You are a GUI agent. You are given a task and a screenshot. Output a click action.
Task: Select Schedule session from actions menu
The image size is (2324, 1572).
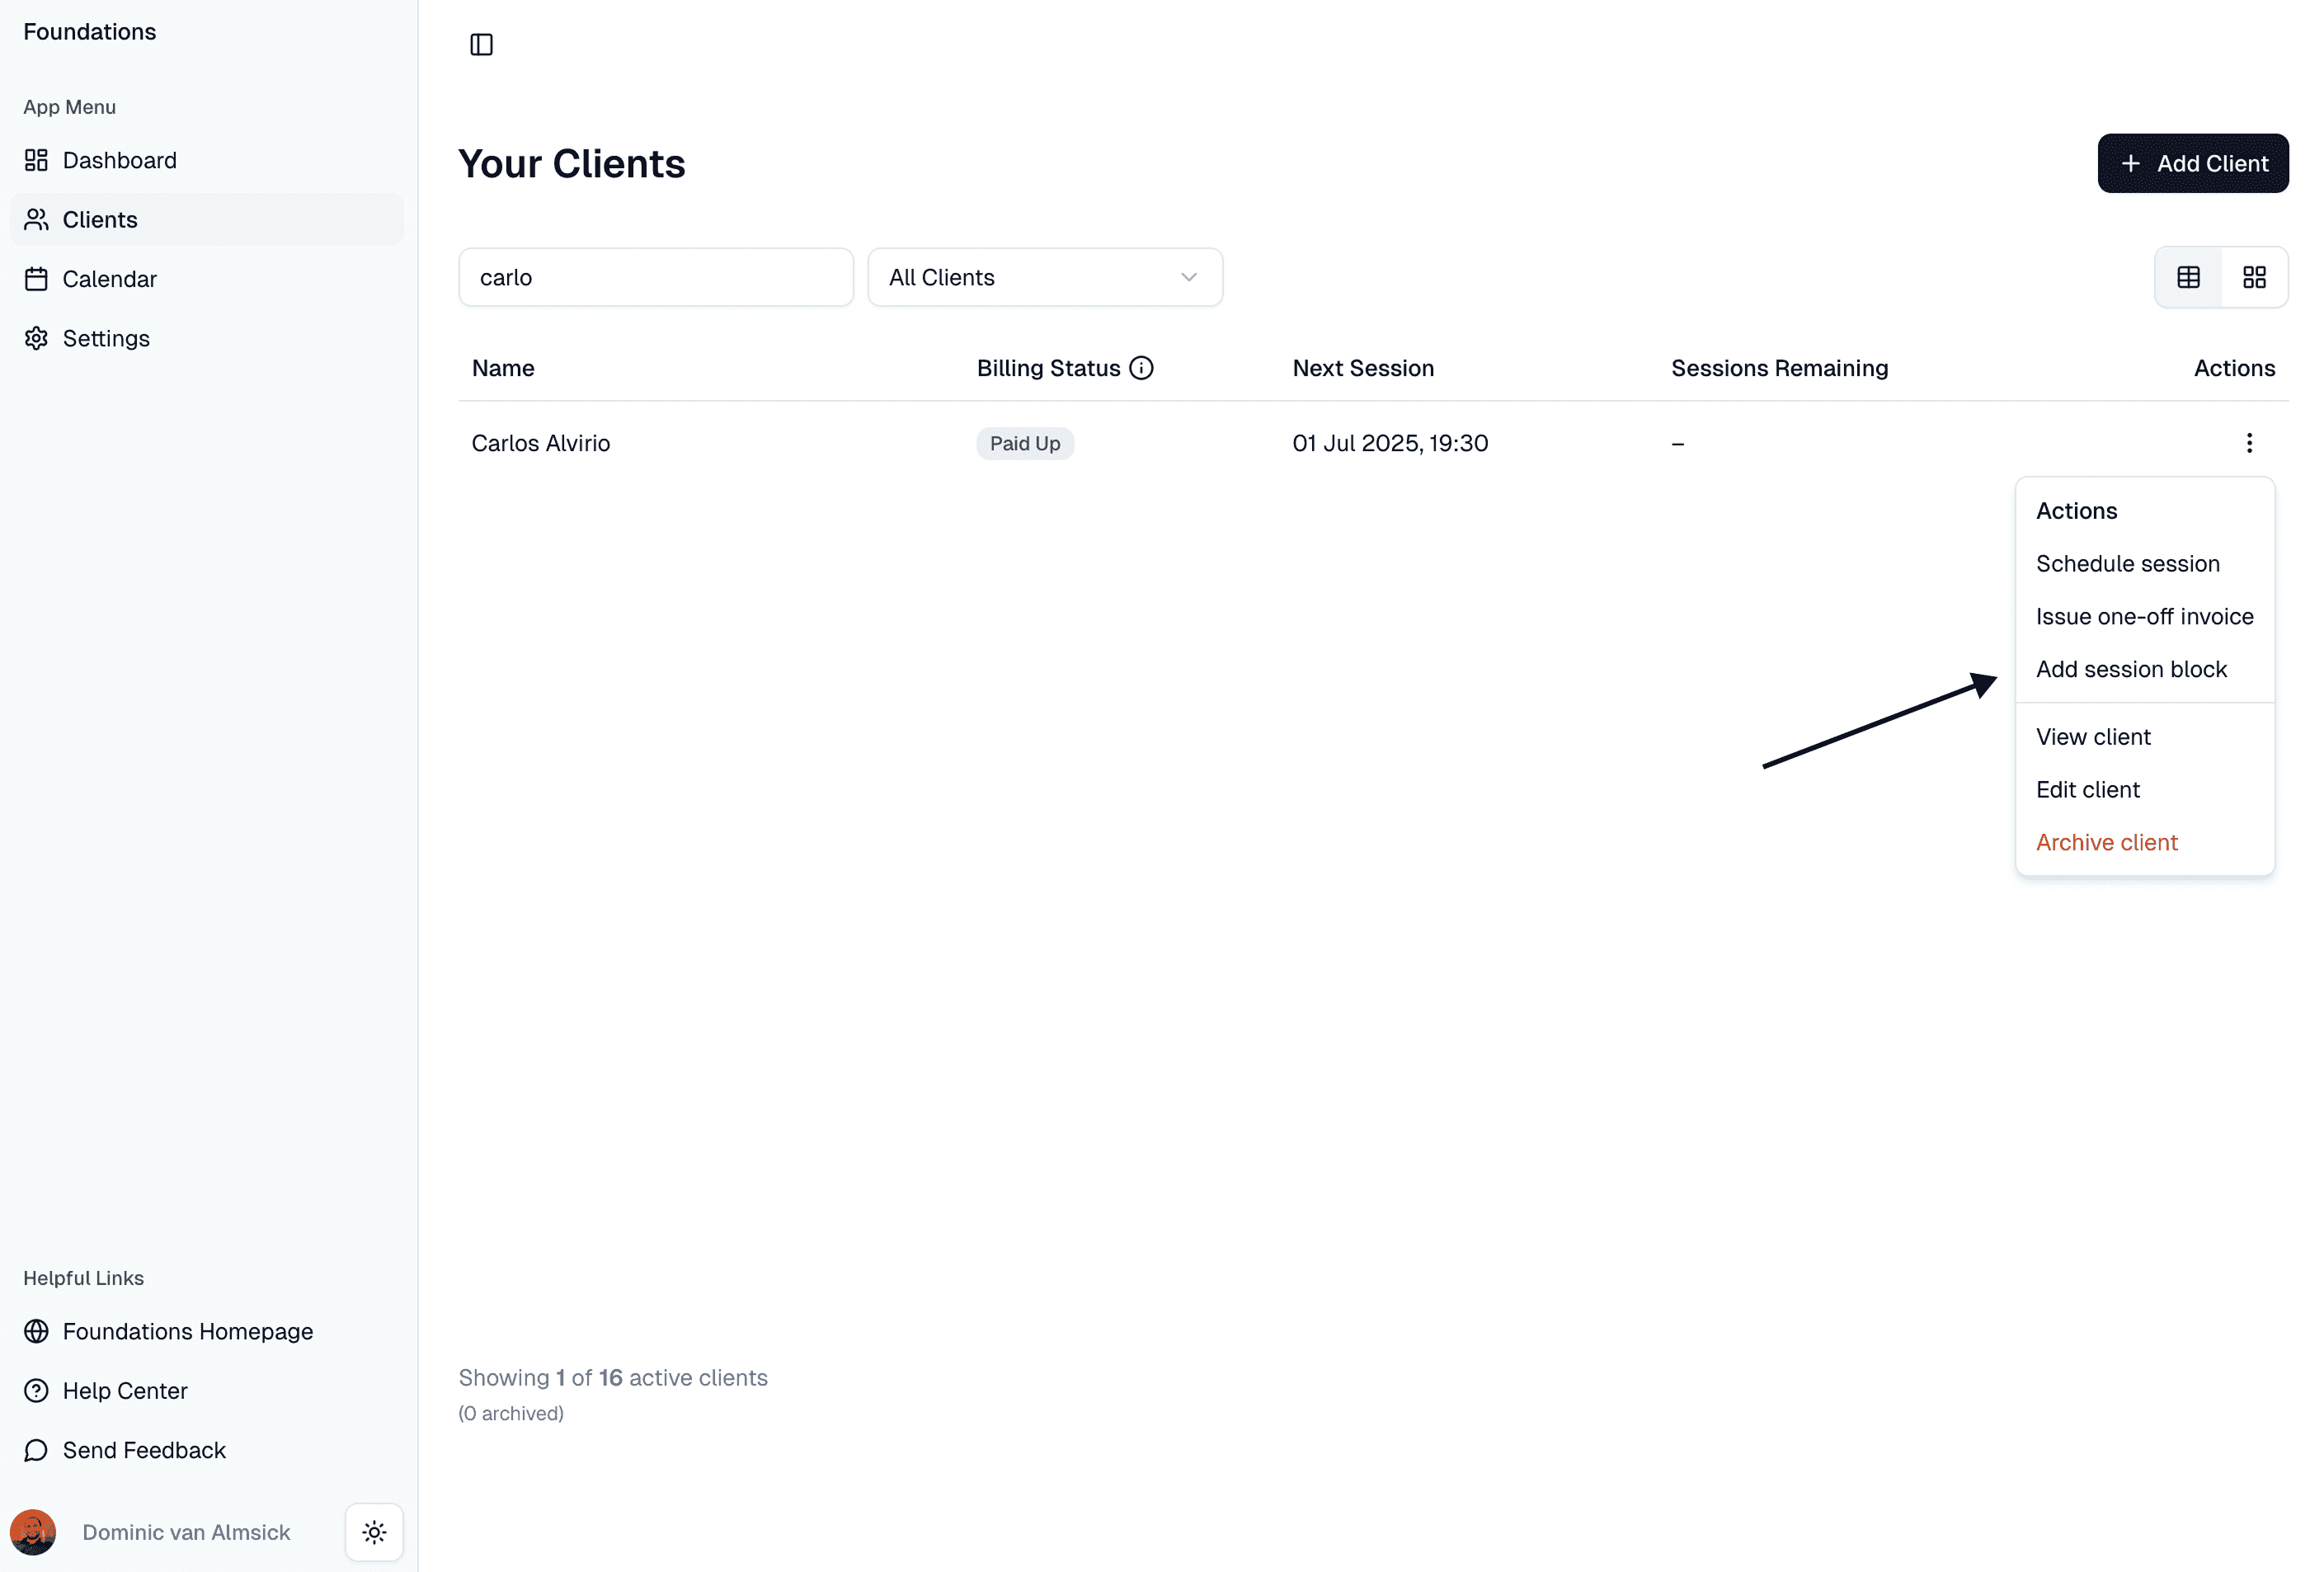click(x=2127, y=564)
